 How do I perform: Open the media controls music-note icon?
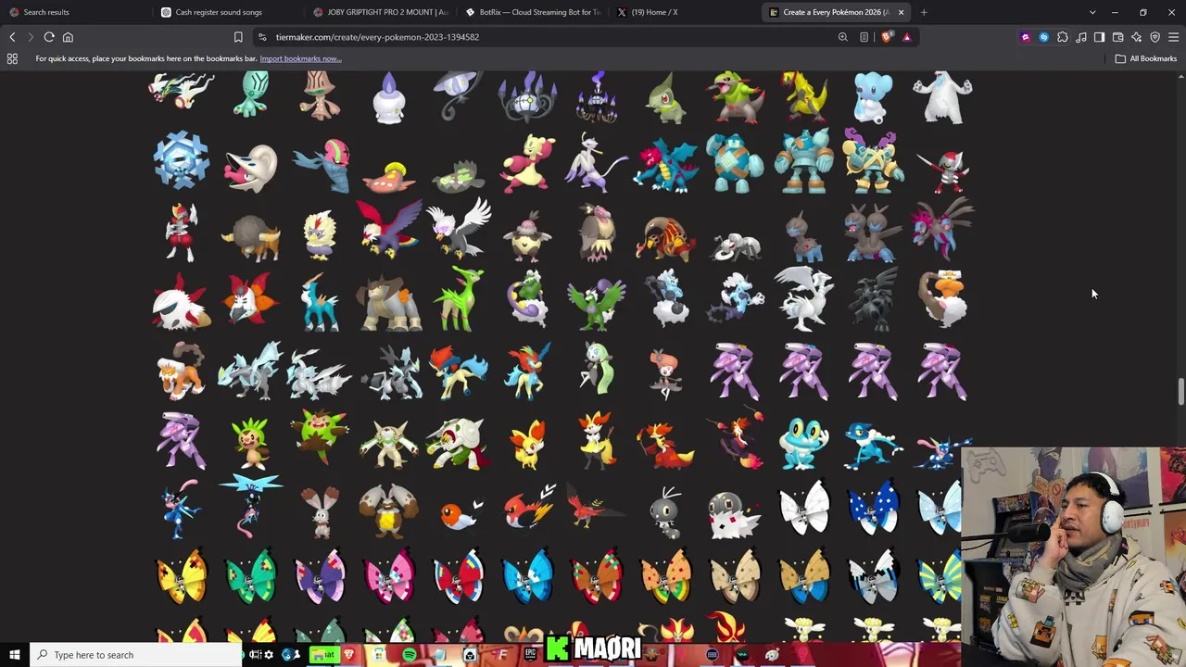[x=1081, y=37]
